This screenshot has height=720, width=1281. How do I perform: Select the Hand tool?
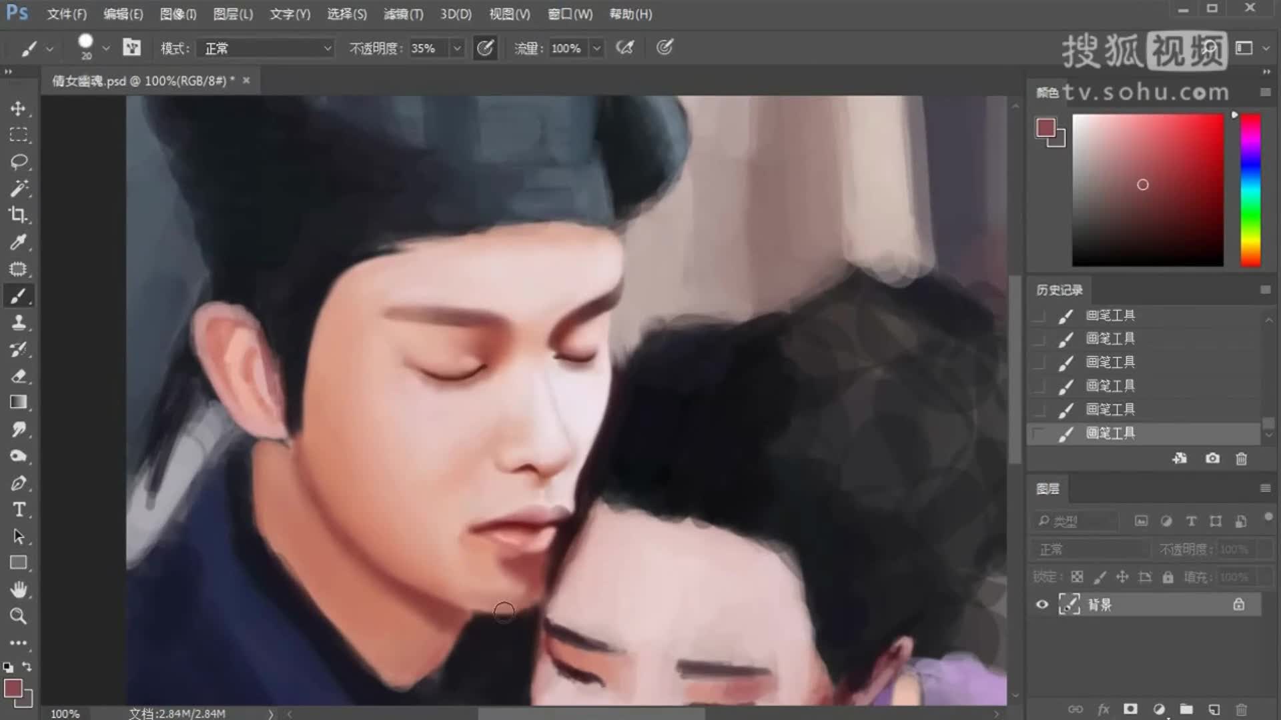18,590
